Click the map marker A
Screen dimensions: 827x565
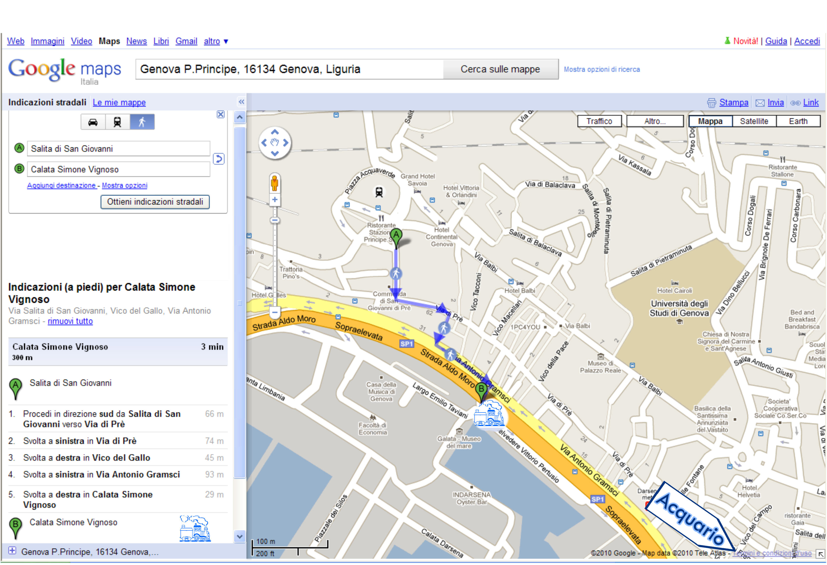396,238
